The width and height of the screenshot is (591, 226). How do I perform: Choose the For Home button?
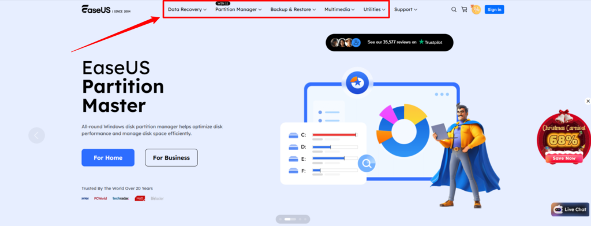tap(108, 158)
